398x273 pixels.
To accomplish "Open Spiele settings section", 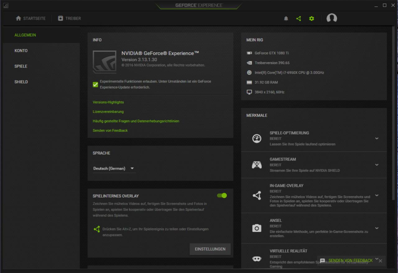I will tap(21, 66).
